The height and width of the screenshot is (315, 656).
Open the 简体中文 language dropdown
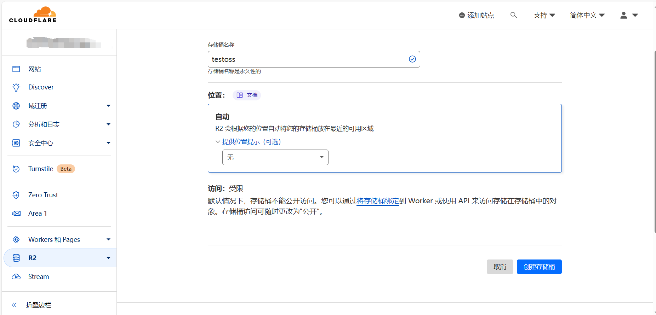[x=587, y=15]
